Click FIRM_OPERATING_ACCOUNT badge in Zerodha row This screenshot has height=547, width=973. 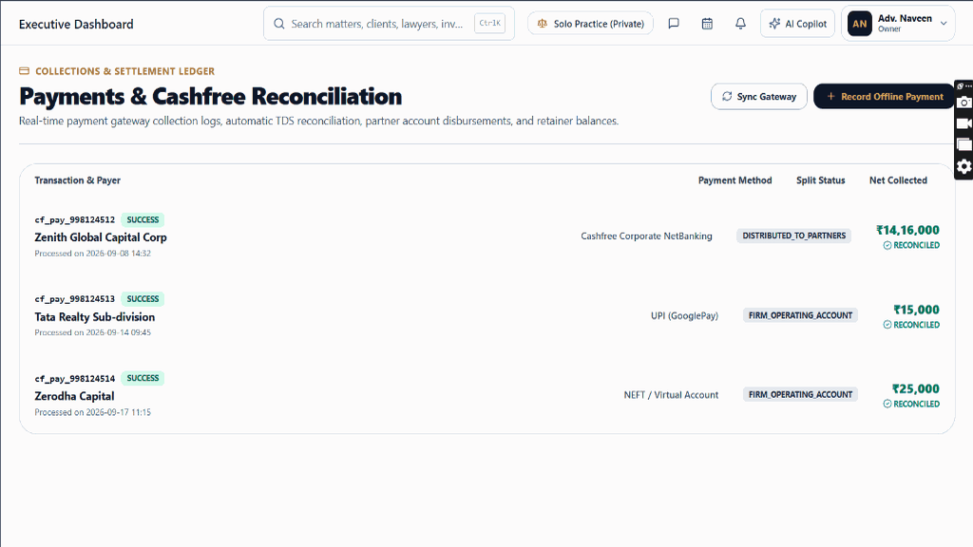800,394
